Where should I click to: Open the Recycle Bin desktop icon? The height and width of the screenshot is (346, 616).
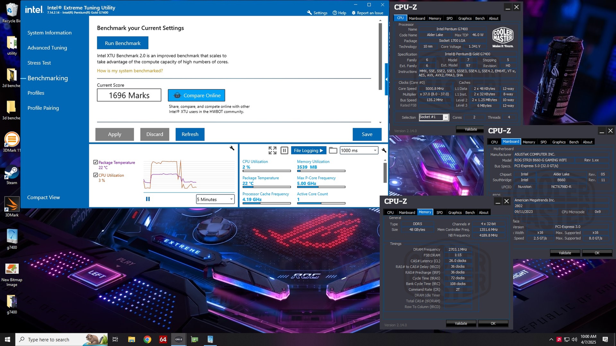12,13
